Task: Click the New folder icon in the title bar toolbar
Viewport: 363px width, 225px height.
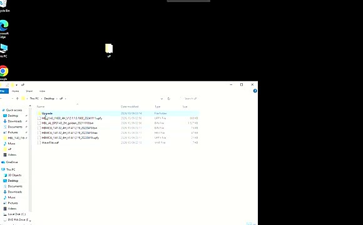Action: pyautogui.click(x=13, y=85)
